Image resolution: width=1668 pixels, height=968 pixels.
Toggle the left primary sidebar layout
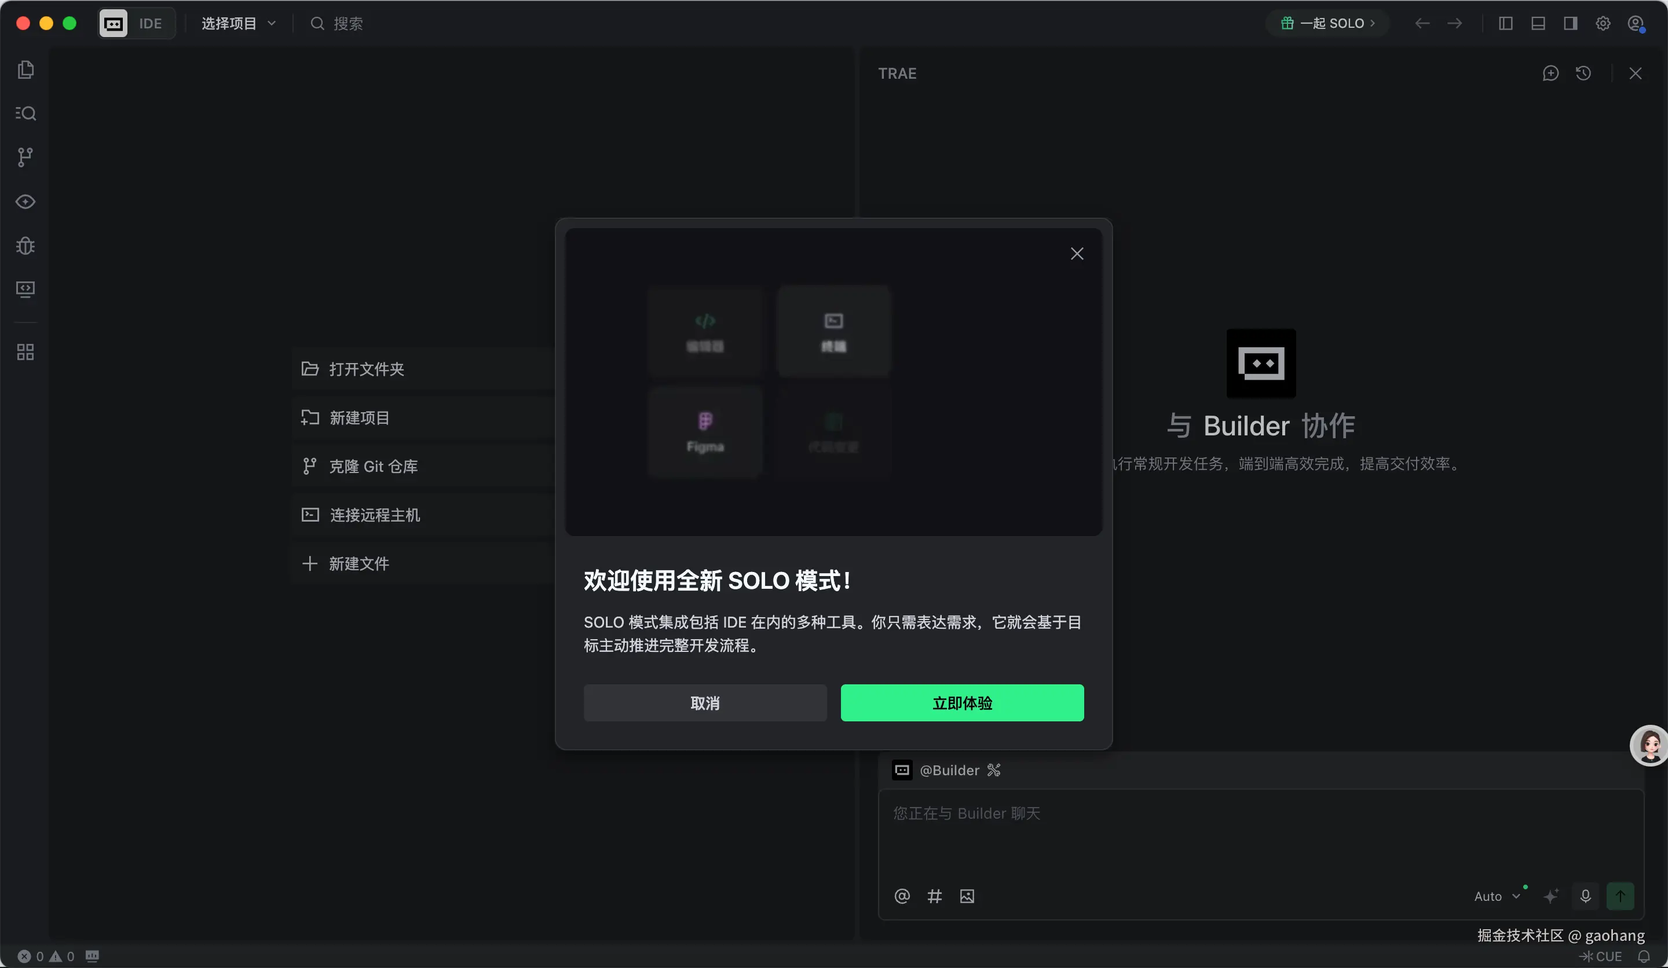[1505, 24]
